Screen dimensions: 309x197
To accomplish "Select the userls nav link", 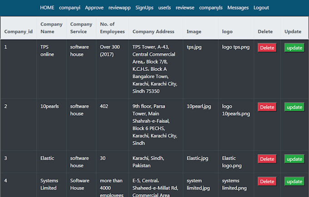I will click(164, 8).
